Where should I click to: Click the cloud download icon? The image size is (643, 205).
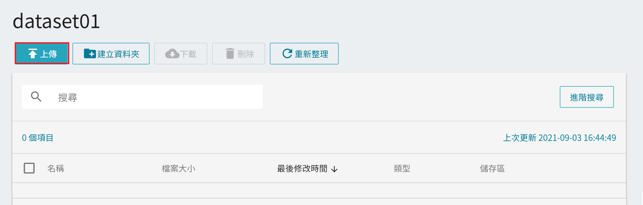pos(172,54)
